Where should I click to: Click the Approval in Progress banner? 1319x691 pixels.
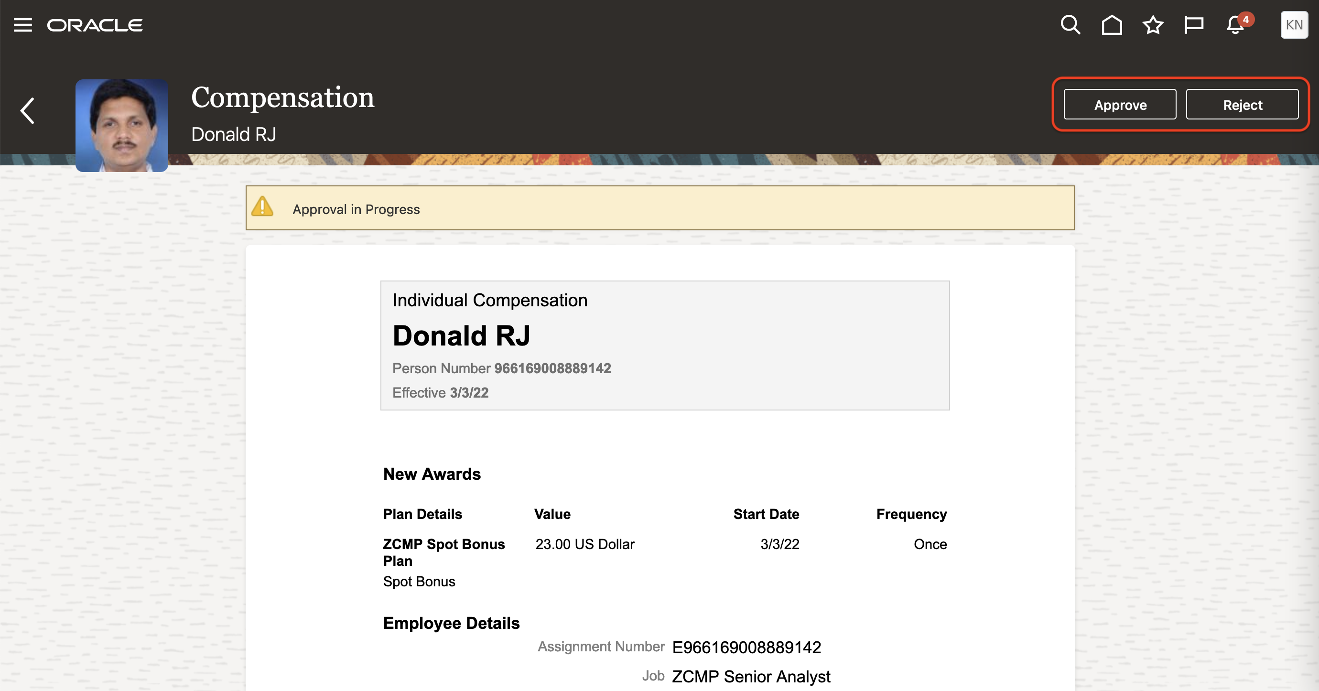[659, 208]
